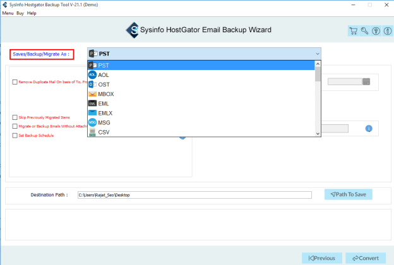
Task: Collapse the PST format combo box arrow
Action: [x=318, y=54]
